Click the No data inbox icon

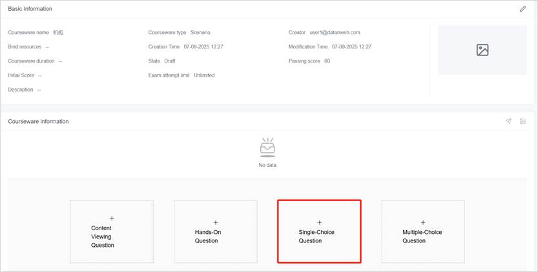[x=267, y=147]
